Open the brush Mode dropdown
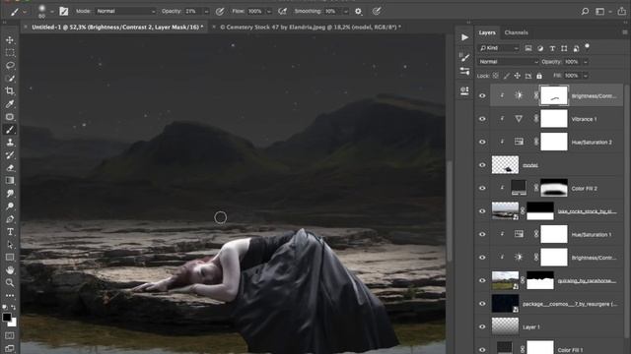This screenshot has width=631, height=354. [125, 11]
